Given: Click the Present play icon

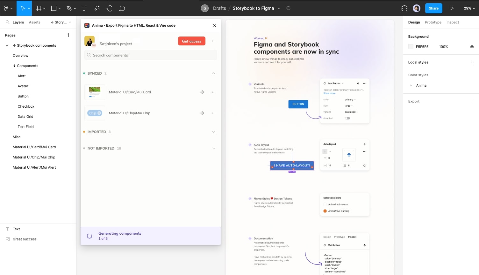Looking at the screenshot, I should [452, 8].
